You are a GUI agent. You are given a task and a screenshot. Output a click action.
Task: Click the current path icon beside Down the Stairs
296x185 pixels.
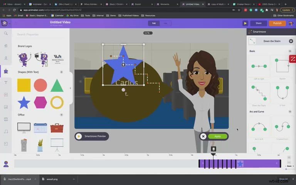pyautogui.click(x=252, y=41)
